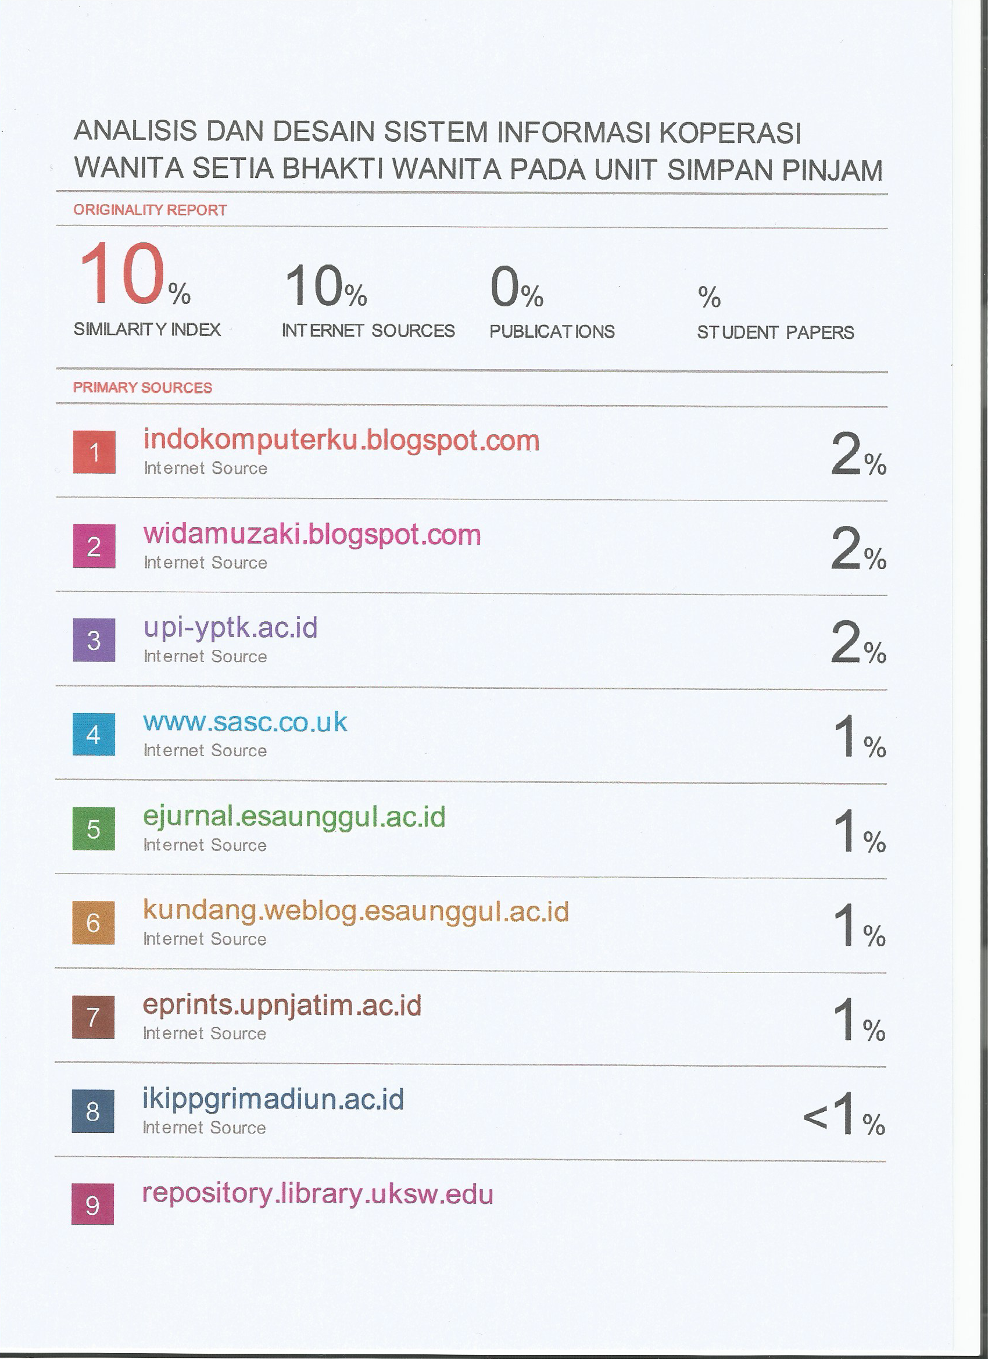Select the green number 5 source badge
The width and height of the screenshot is (988, 1359).
tap(94, 829)
